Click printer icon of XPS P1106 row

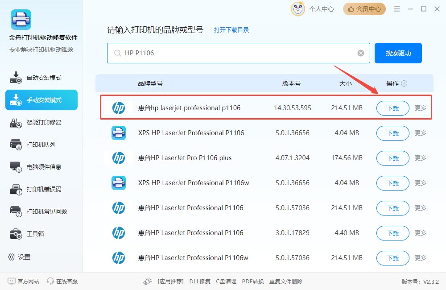(x=119, y=133)
